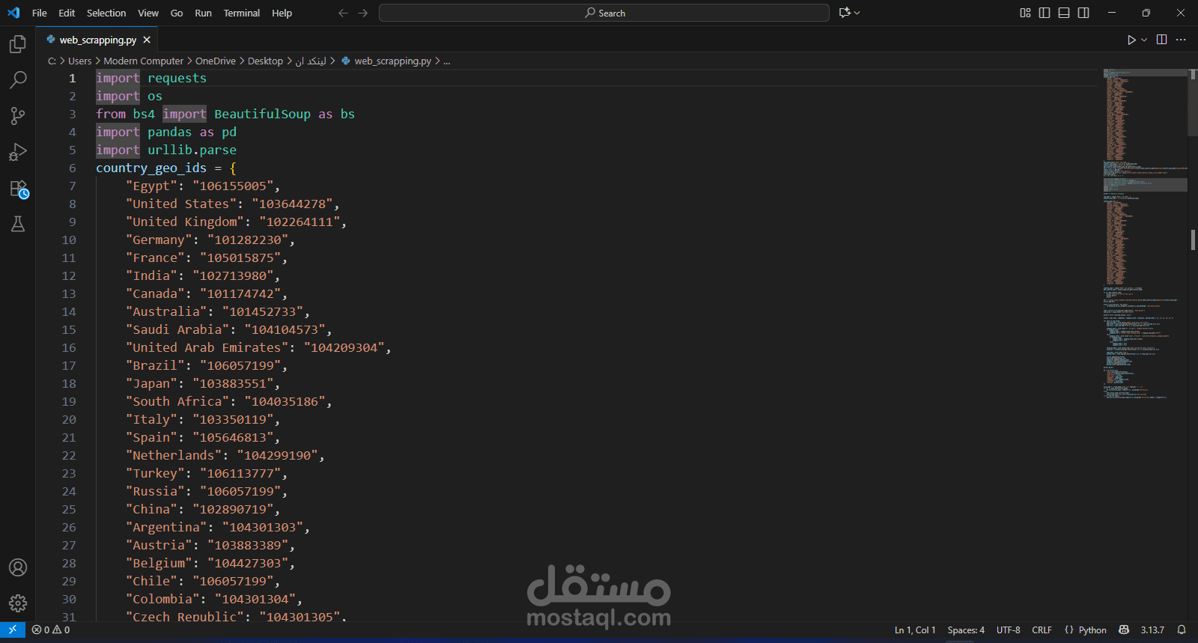Viewport: 1198px width, 643px height.
Task: Toggle the secondary side bar
Action: pyautogui.click(x=1083, y=13)
